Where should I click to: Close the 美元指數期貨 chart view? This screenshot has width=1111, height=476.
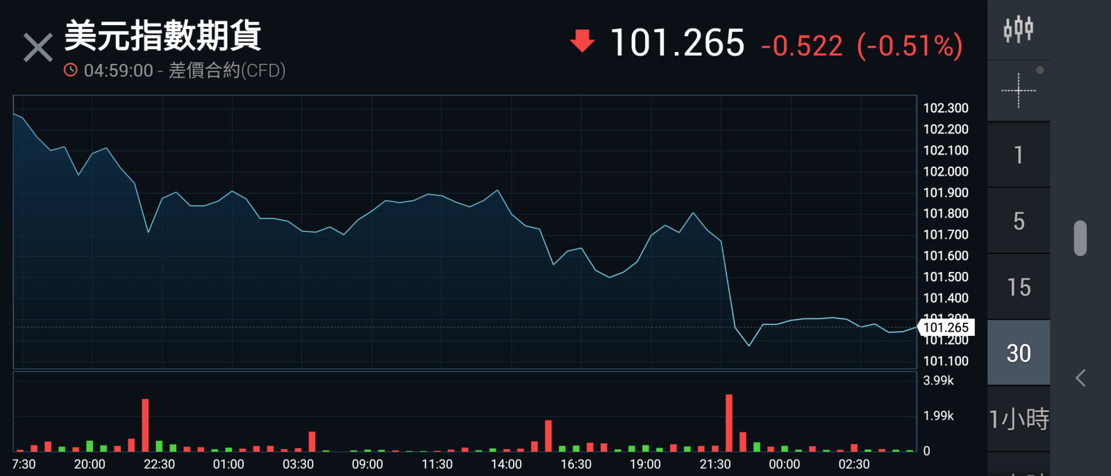37,48
